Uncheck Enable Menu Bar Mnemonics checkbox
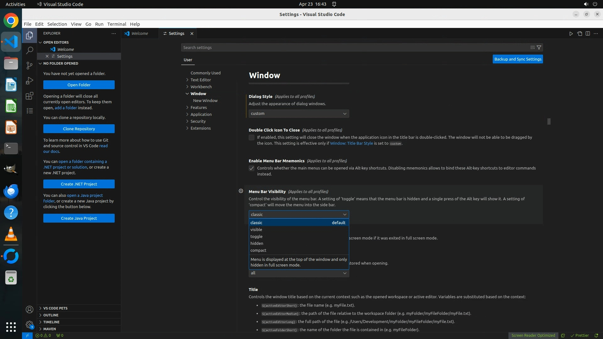The height and width of the screenshot is (339, 603). coord(252,168)
